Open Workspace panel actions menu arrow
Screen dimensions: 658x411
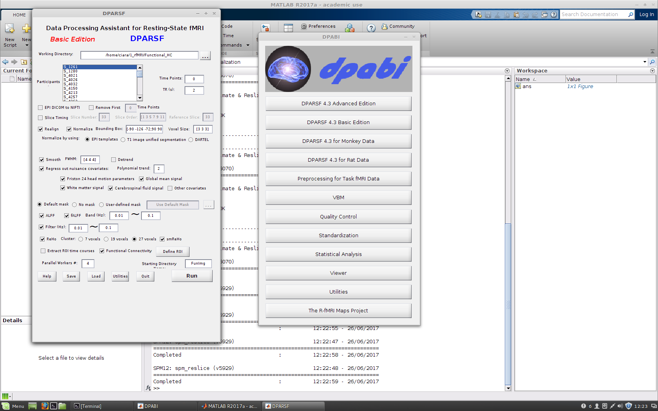653,71
